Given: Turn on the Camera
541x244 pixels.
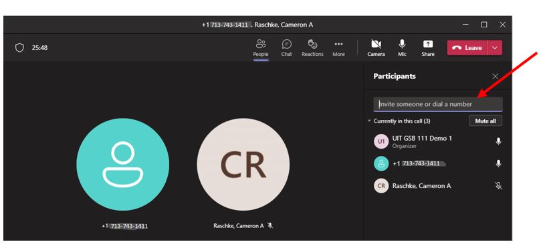Looking at the screenshot, I should (x=376, y=48).
